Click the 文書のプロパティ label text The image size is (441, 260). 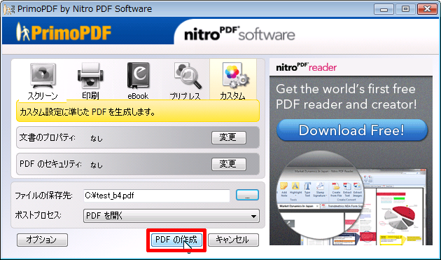pos(47,137)
